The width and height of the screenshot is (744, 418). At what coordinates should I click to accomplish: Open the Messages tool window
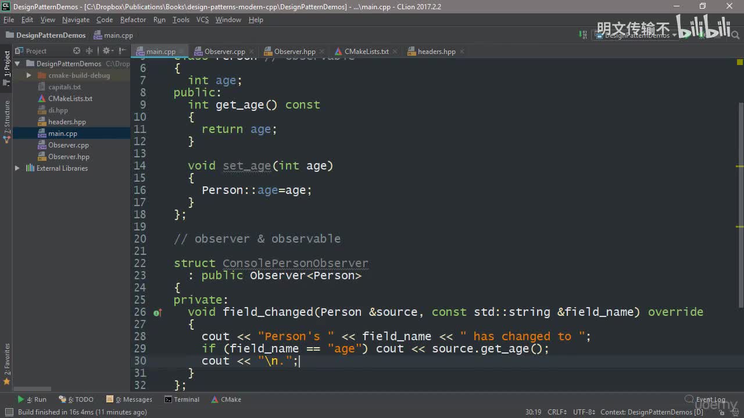click(129, 399)
